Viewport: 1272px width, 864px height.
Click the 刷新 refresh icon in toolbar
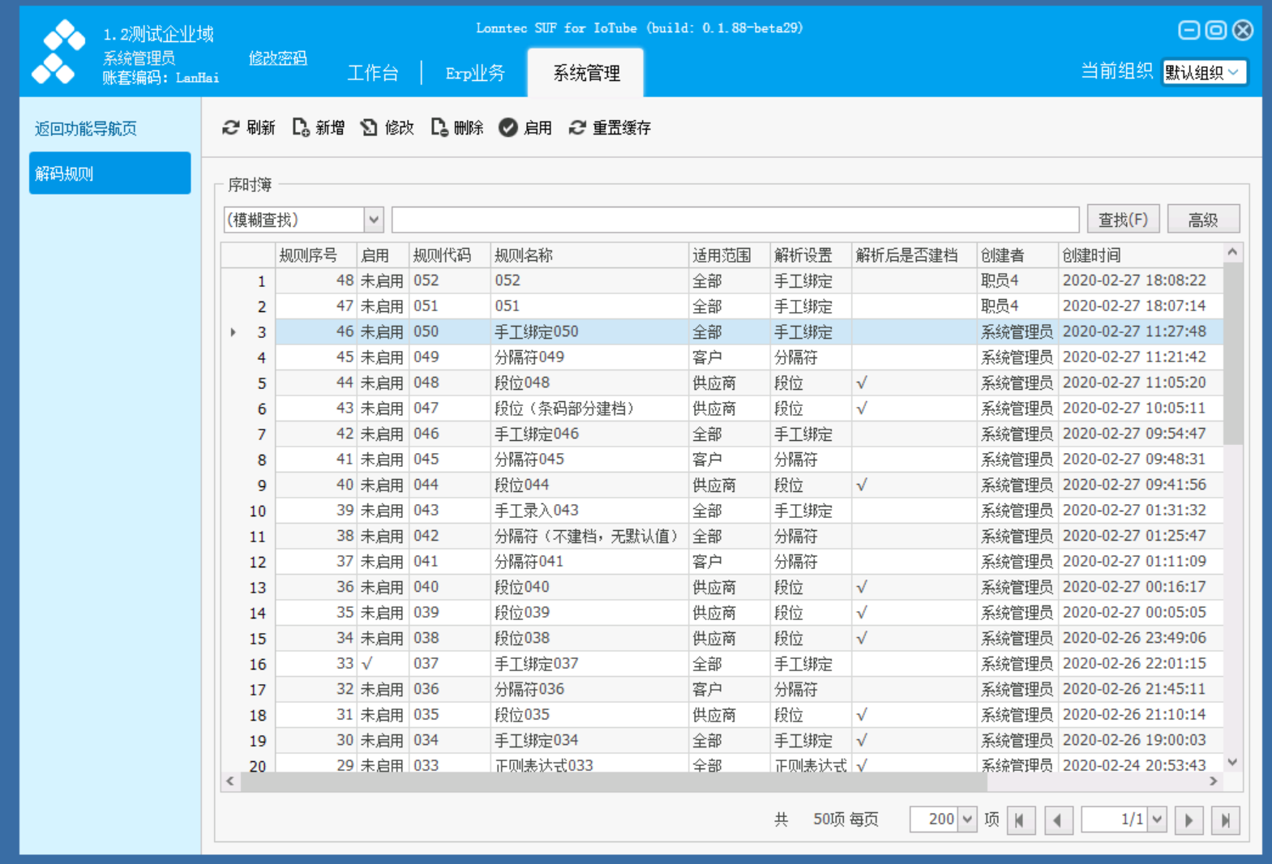pyautogui.click(x=231, y=127)
